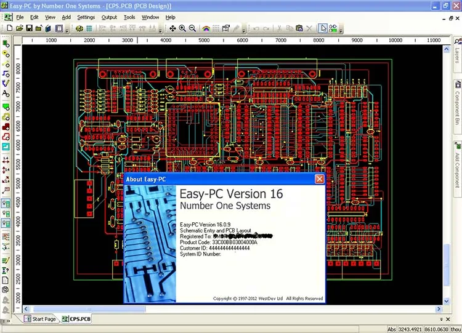
Task: Toggle the dotted grid display button
Action: 216,28
